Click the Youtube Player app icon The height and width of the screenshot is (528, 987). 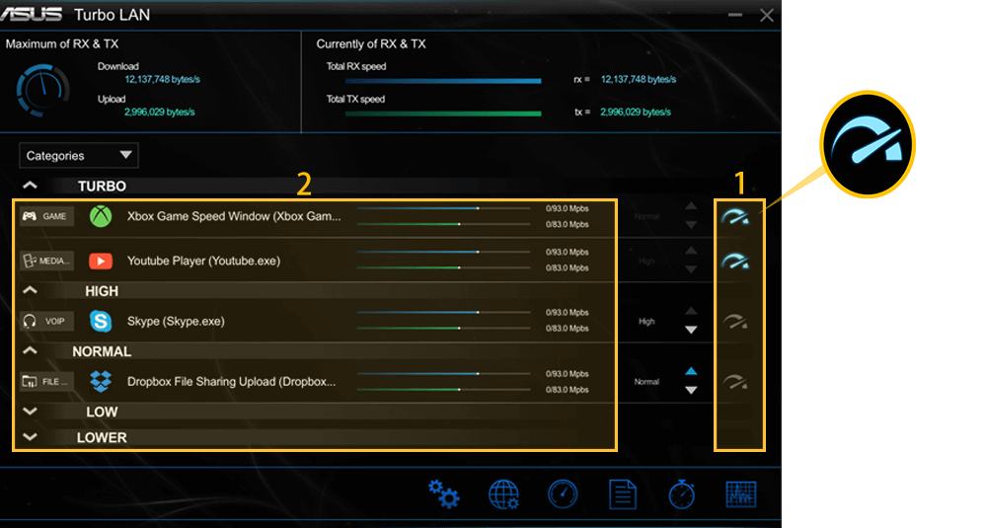pyautogui.click(x=101, y=261)
